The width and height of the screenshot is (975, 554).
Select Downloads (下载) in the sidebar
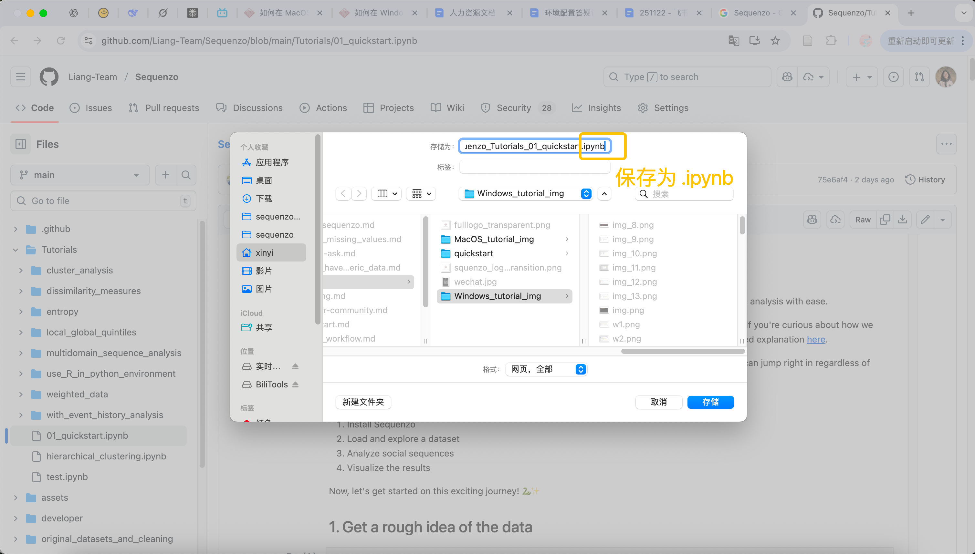(264, 199)
